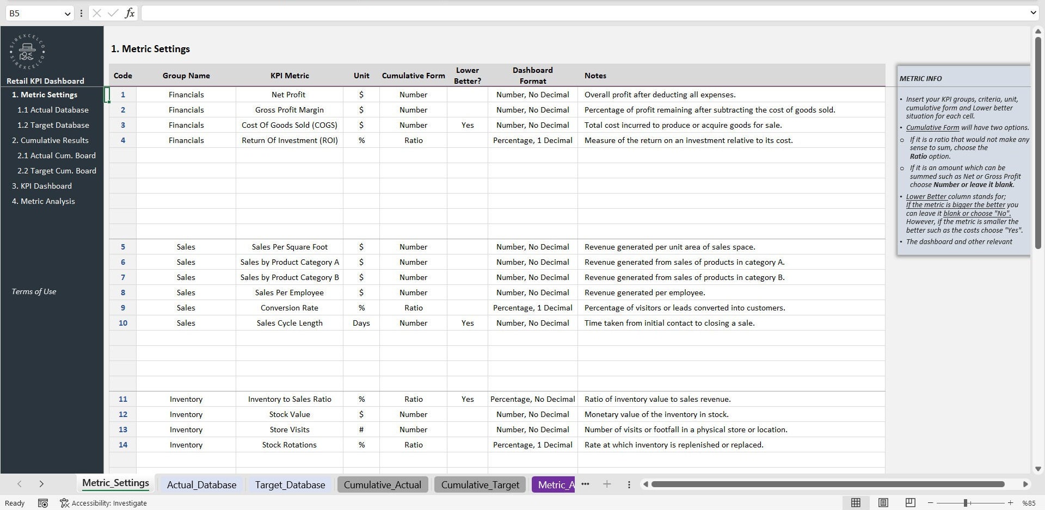Click the formula bar Cancel X icon
Image resolution: width=1045 pixels, height=510 pixels.
click(x=97, y=13)
